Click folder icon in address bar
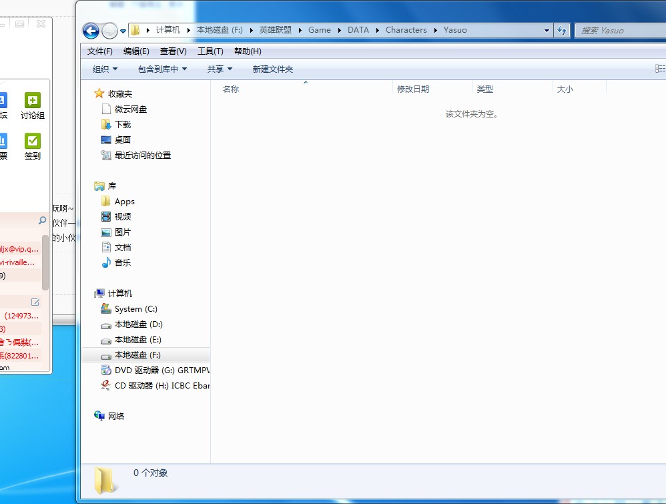The width and height of the screenshot is (666, 504). pyautogui.click(x=135, y=30)
